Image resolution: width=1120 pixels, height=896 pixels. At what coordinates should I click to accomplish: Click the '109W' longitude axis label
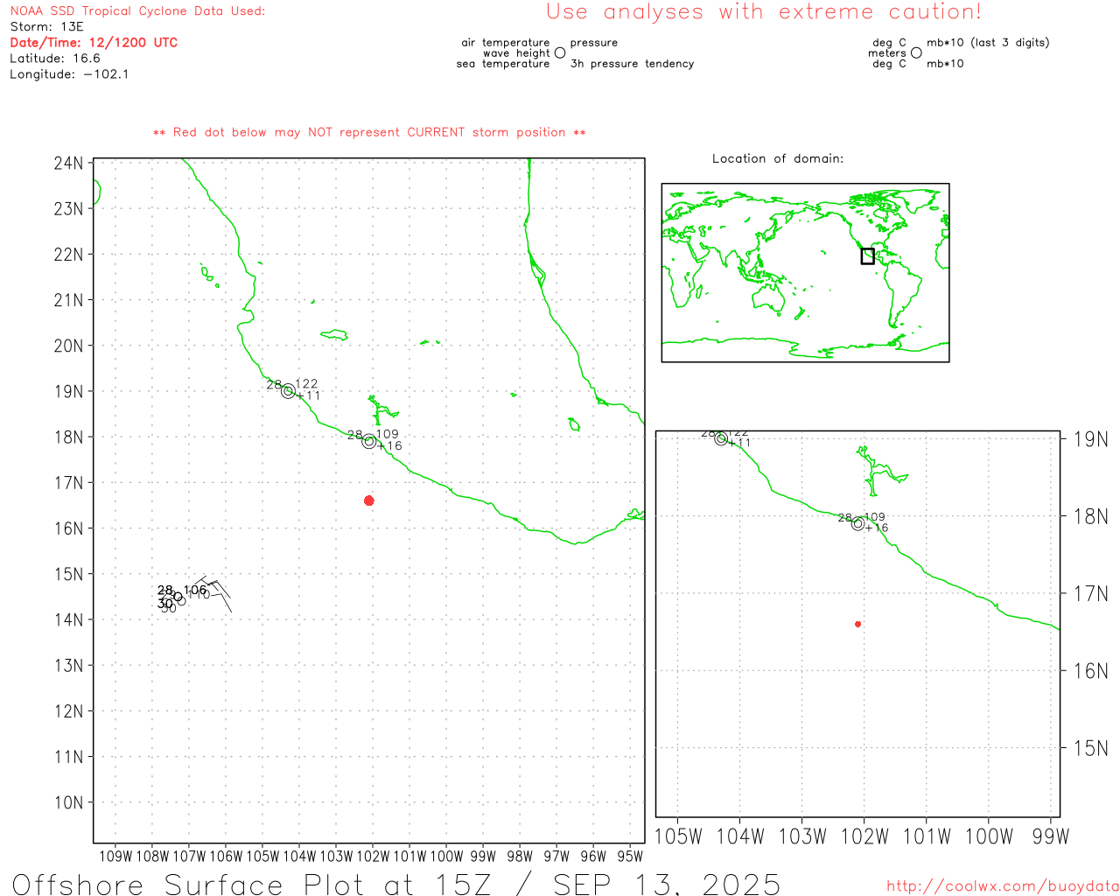click(x=115, y=857)
